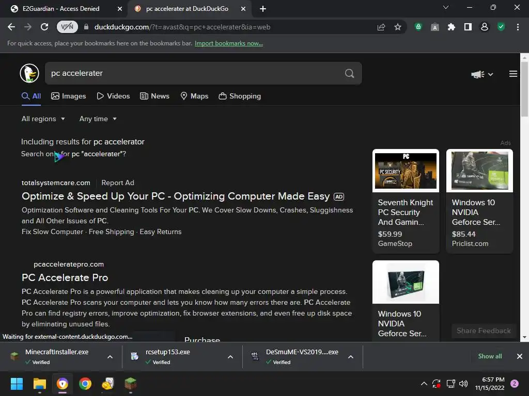Click the forward navigation arrow

28,27
